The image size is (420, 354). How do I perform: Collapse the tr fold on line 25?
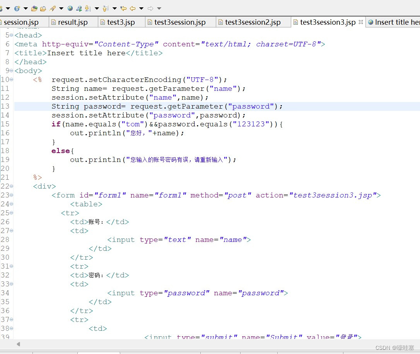(x=11, y=213)
